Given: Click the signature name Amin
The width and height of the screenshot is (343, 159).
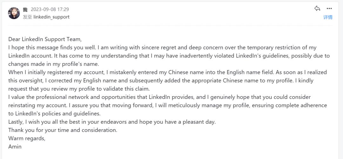Looking at the screenshot, I should click(15, 147).
